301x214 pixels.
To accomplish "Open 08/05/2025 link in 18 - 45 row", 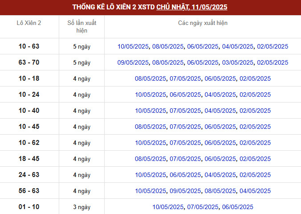I will (150, 159).
